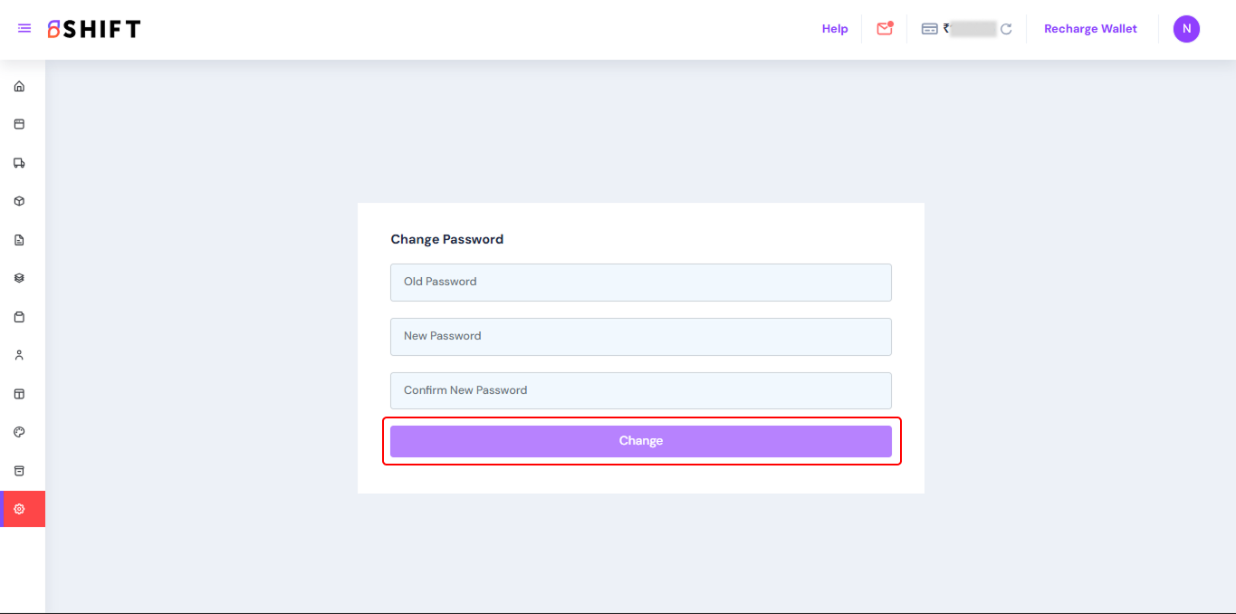Open the person user icon in sidebar
The height and width of the screenshot is (614, 1236).
click(19, 355)
